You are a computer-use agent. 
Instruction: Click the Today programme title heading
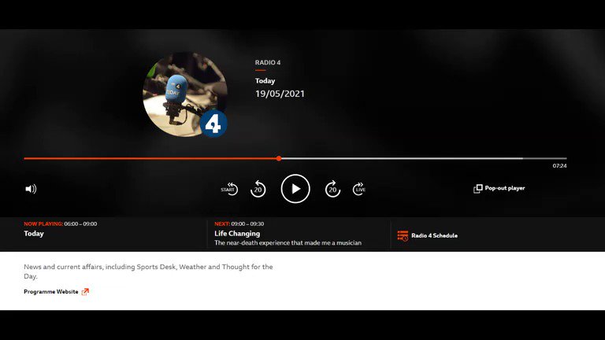click(265, 81)
